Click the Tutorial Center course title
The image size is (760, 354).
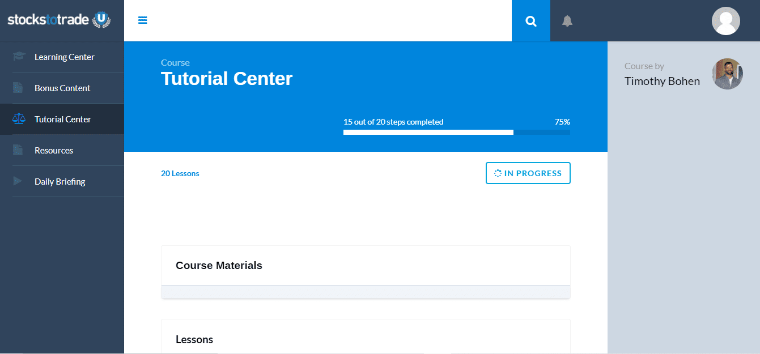227,78
